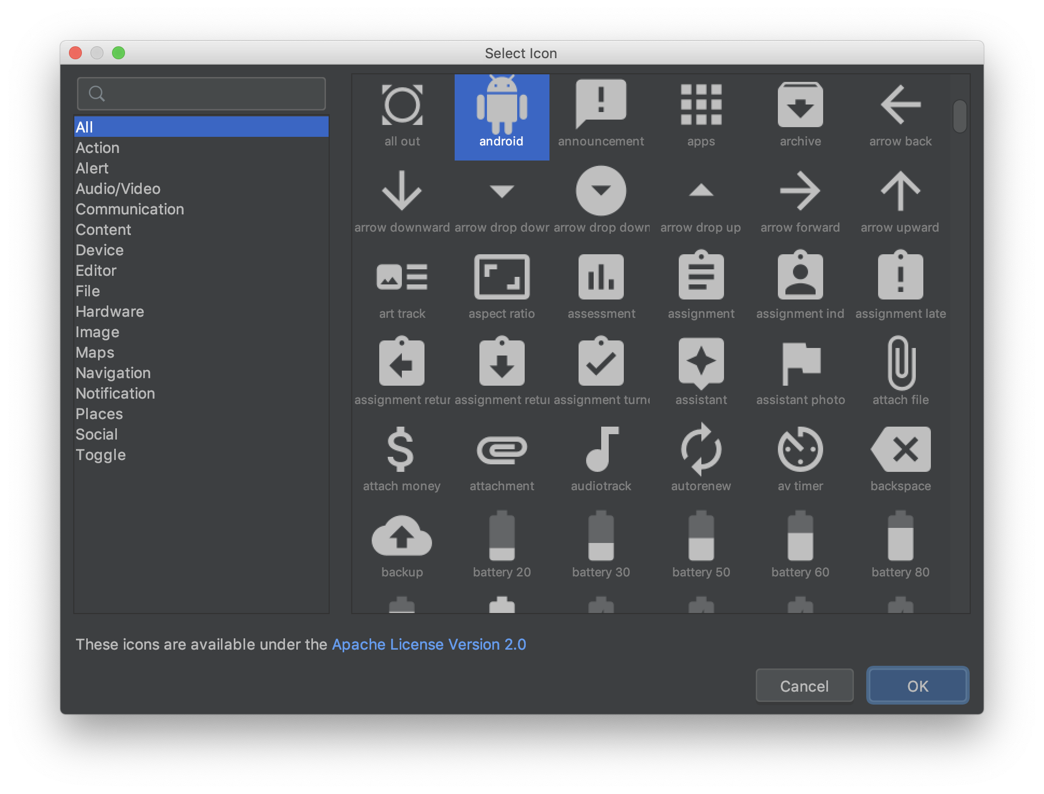Switch to the Toggle category
This screenshot has width=1044, height=794.
tap(101, 455)
